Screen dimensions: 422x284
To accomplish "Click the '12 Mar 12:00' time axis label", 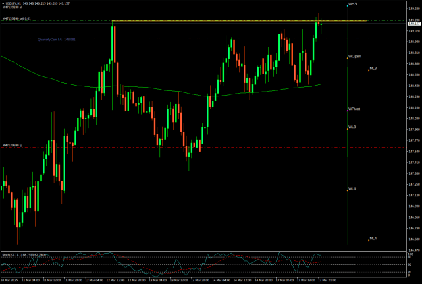I will pos(115,280).
